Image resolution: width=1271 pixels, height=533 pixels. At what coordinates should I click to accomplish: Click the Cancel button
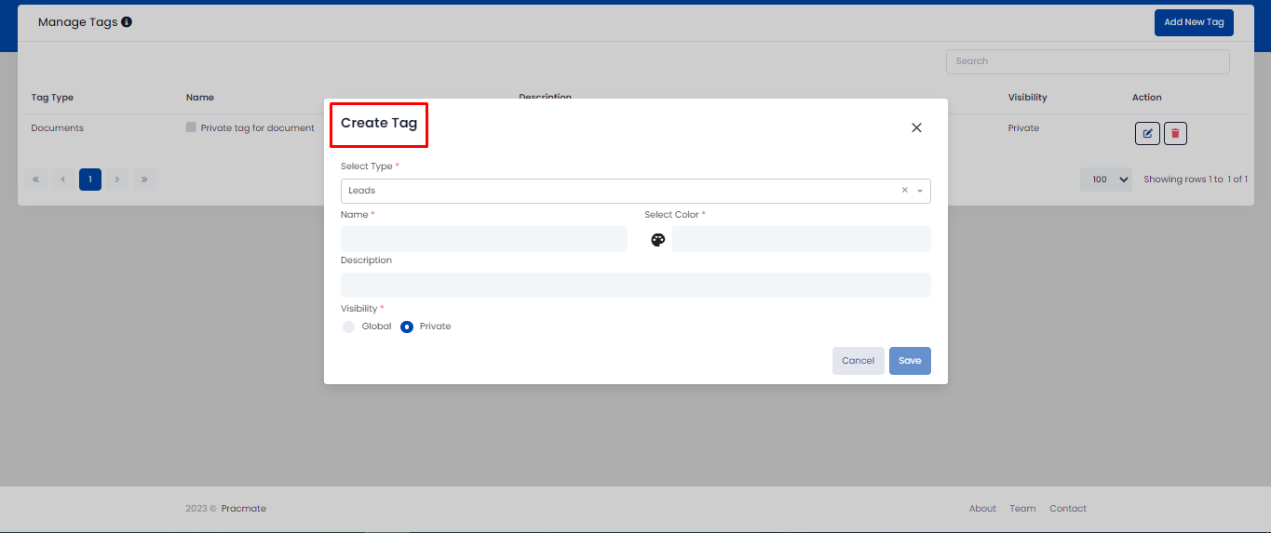859,361
